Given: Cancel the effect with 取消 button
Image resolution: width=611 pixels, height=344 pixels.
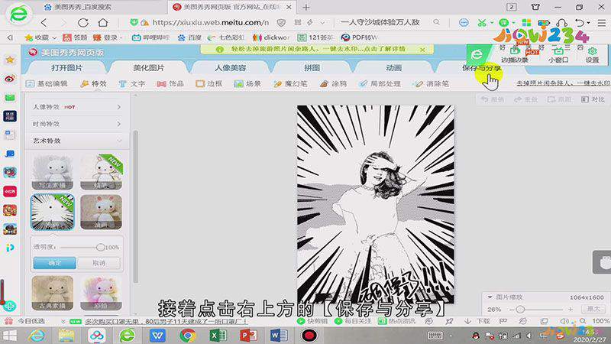Looking at the screenshot, I should [99, 263].
